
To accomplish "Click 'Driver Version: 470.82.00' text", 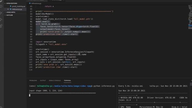I will coord(161,98).
